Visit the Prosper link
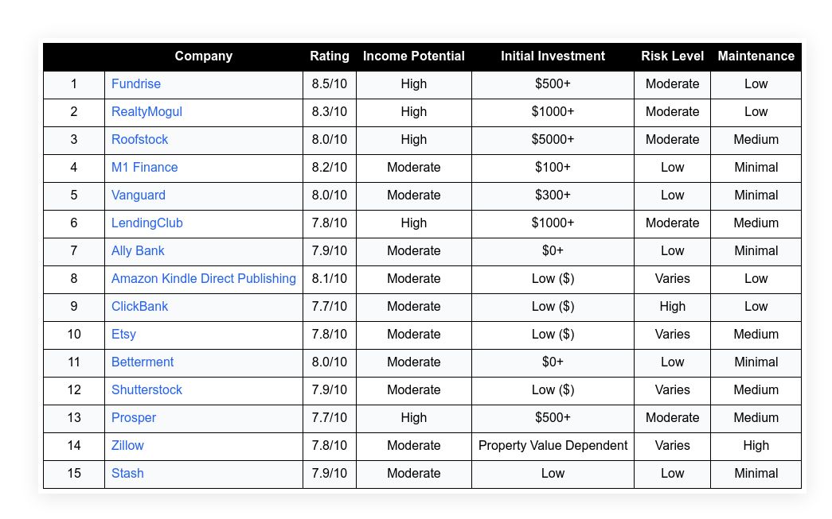This screenshot has height=519, width=832. pos(134,417)
